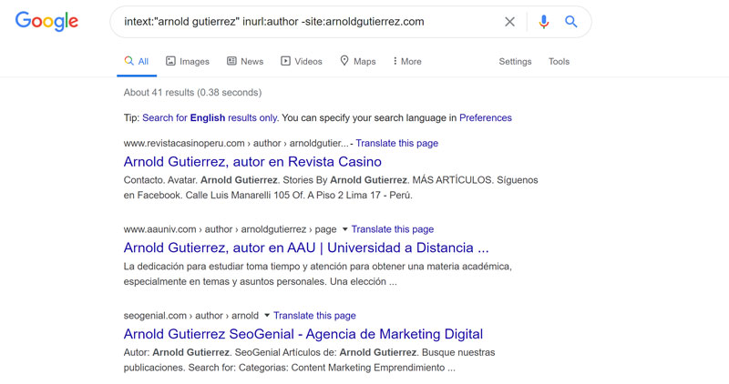
Task: Open Arnold Gutierrez, autor en AAU result
Action: coord(306,248)
